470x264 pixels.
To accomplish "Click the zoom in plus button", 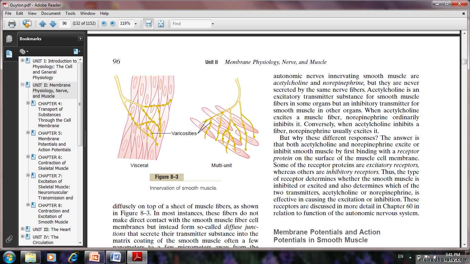I will 113,24.
